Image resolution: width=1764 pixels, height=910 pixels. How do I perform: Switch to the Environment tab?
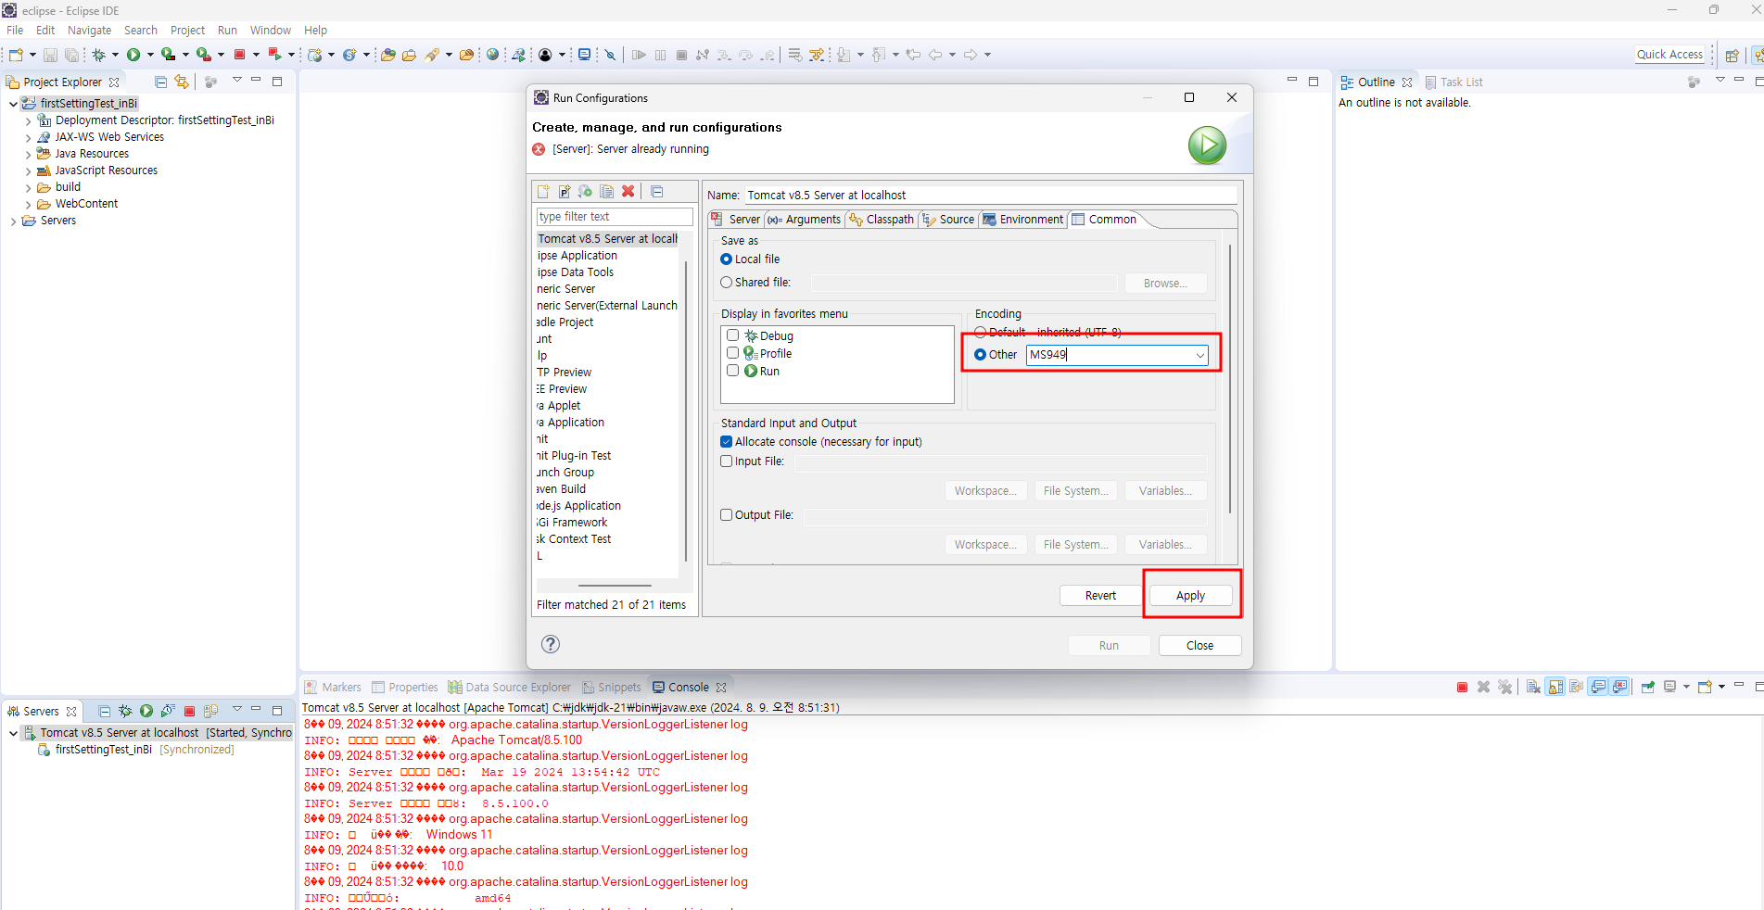pos(1023,220)
